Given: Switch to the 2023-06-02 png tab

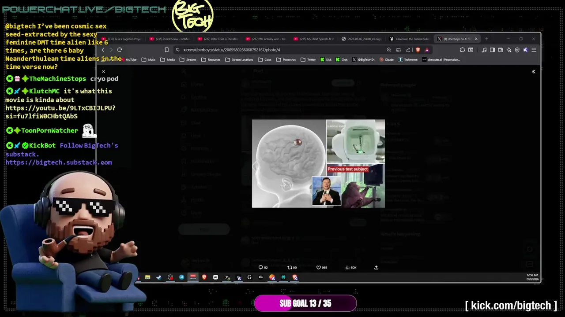Looking at the screenshot, I should 363,39.
